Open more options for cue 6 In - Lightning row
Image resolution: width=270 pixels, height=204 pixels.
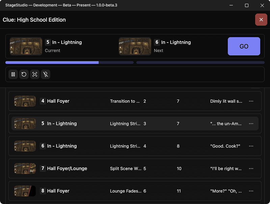point(251,146)
